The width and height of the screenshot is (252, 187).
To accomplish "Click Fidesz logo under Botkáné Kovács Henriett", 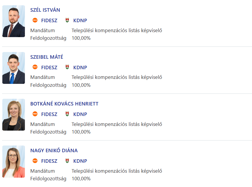I will click(35, 114).
